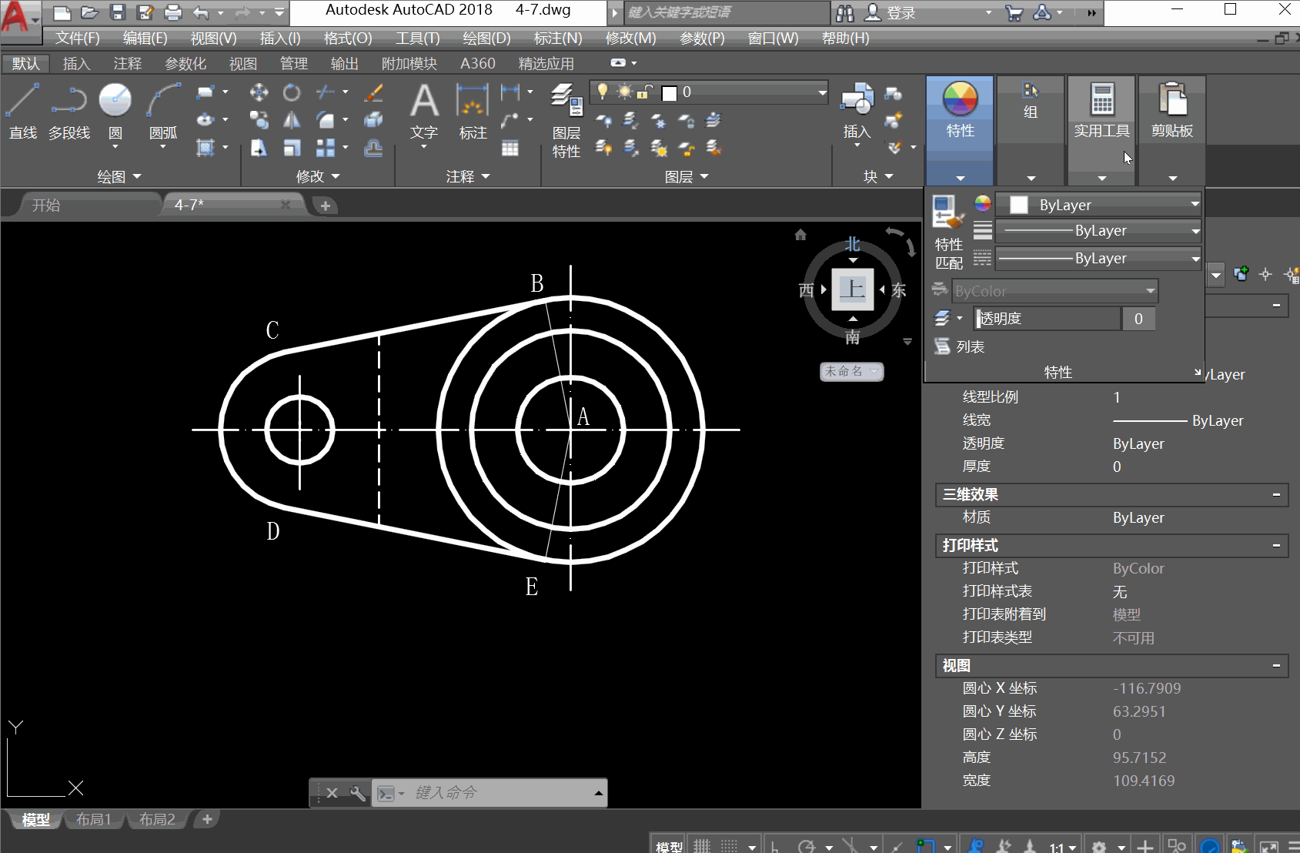Image resolution: width=1300 pixels, height=853 pixels.
Task: Click the 登录 sign-in button
Action: click(x=891, y=12)
